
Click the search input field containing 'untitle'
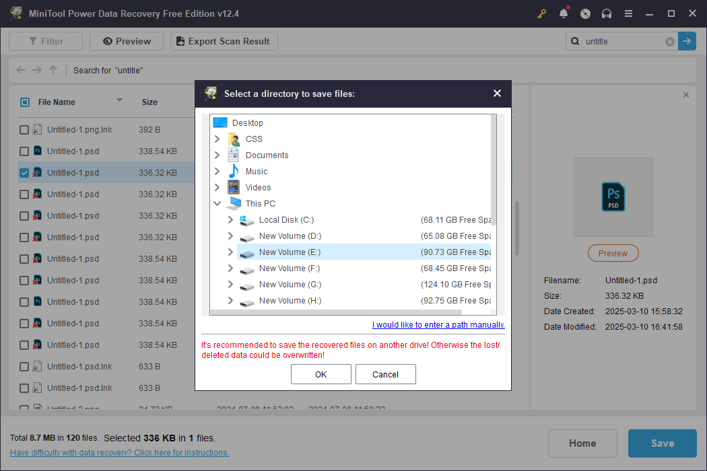click(624, 42)
